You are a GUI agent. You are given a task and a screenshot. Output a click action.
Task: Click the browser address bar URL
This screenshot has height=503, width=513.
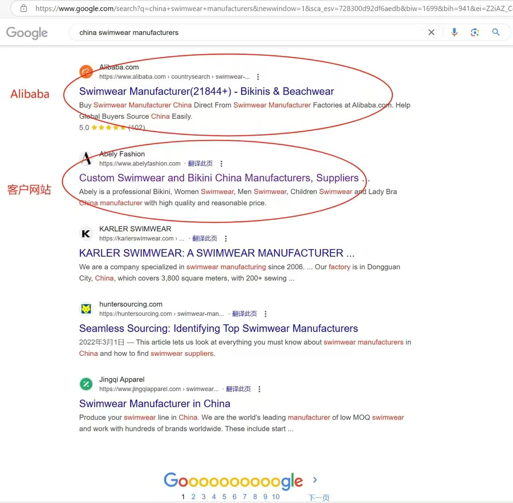[274, 8]
